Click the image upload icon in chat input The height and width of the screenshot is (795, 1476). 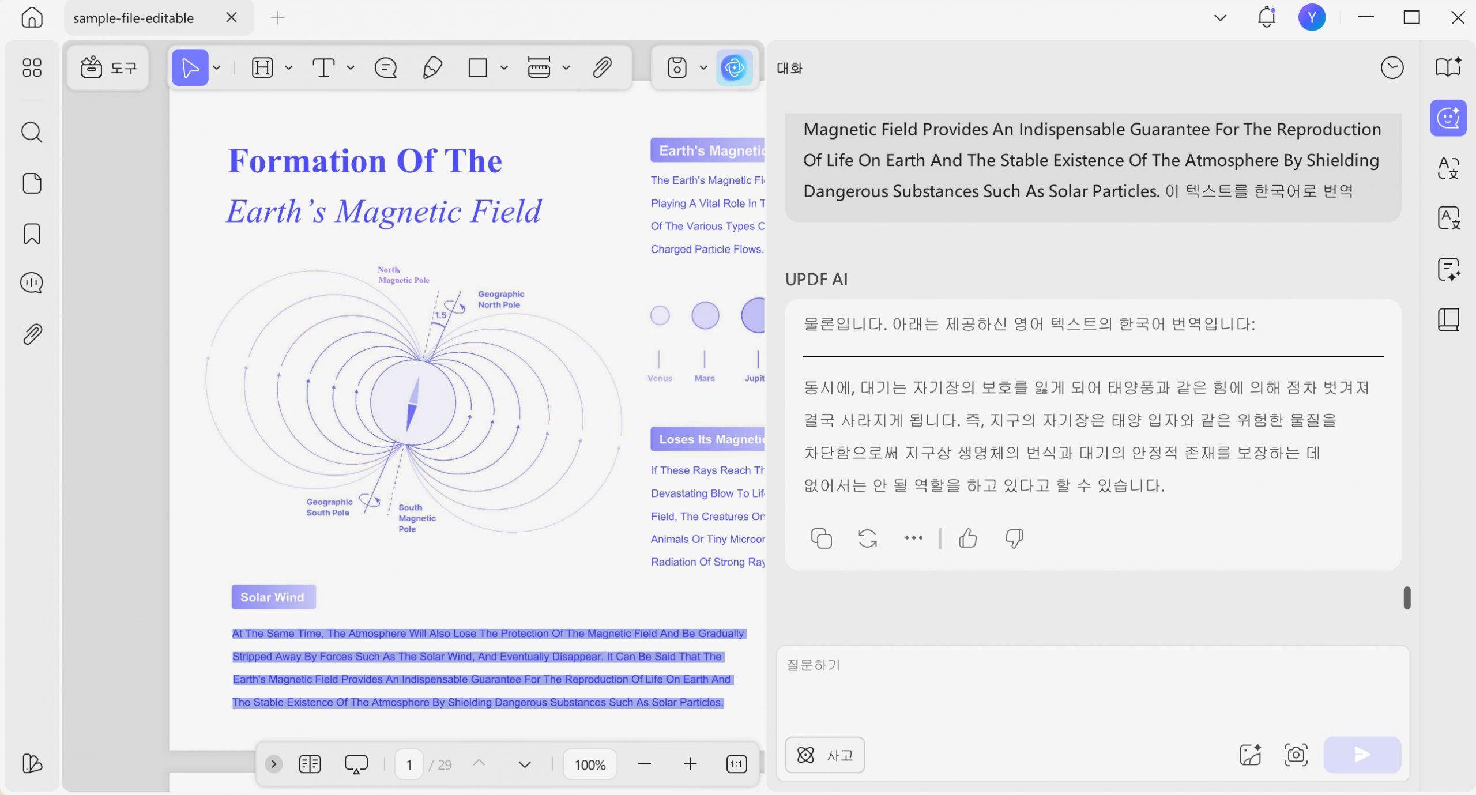pyautogui.click(x=1249, y=755)
